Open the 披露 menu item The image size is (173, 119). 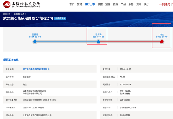(100, 4)
